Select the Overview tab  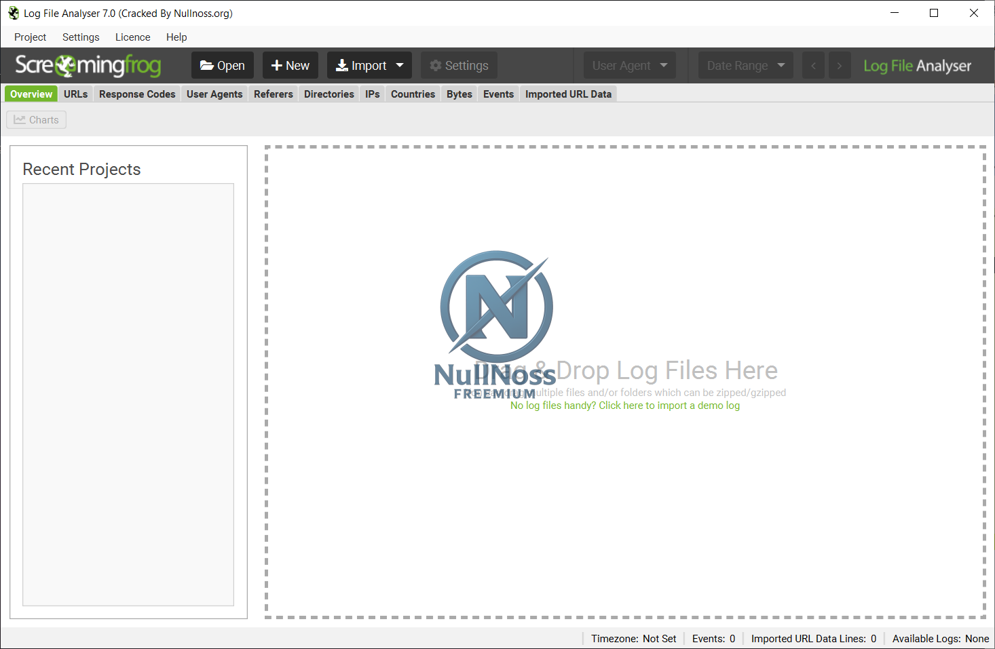pyautogui.click(x=31, y=94)
